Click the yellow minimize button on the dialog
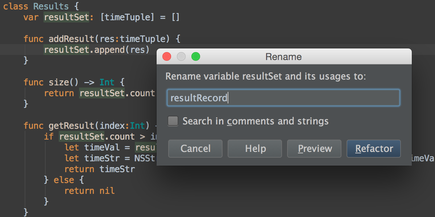Screen dimensions: 435x217 click(181, 56)
